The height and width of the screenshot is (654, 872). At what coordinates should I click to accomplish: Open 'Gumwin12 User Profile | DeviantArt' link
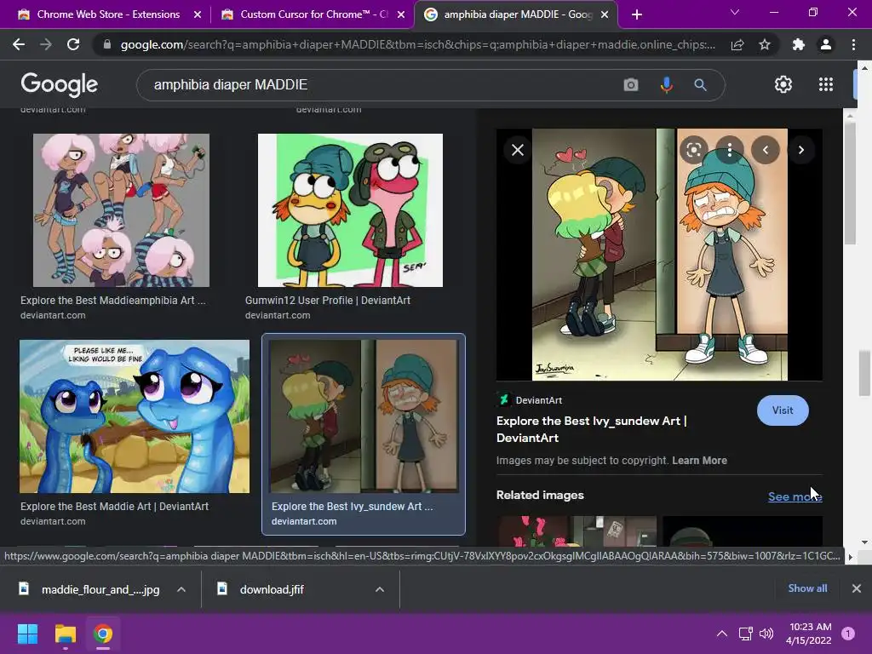click(x=328, y=301)
